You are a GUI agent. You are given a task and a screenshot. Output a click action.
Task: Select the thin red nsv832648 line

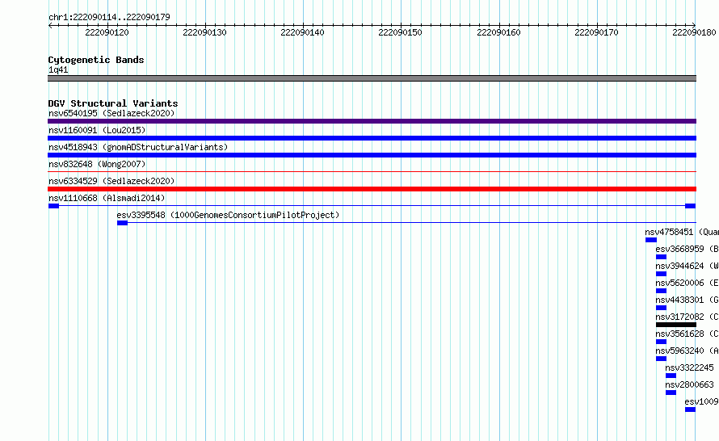click(372, 172)
